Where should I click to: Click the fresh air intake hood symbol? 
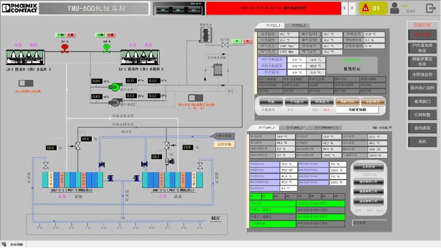pos(222,136)
